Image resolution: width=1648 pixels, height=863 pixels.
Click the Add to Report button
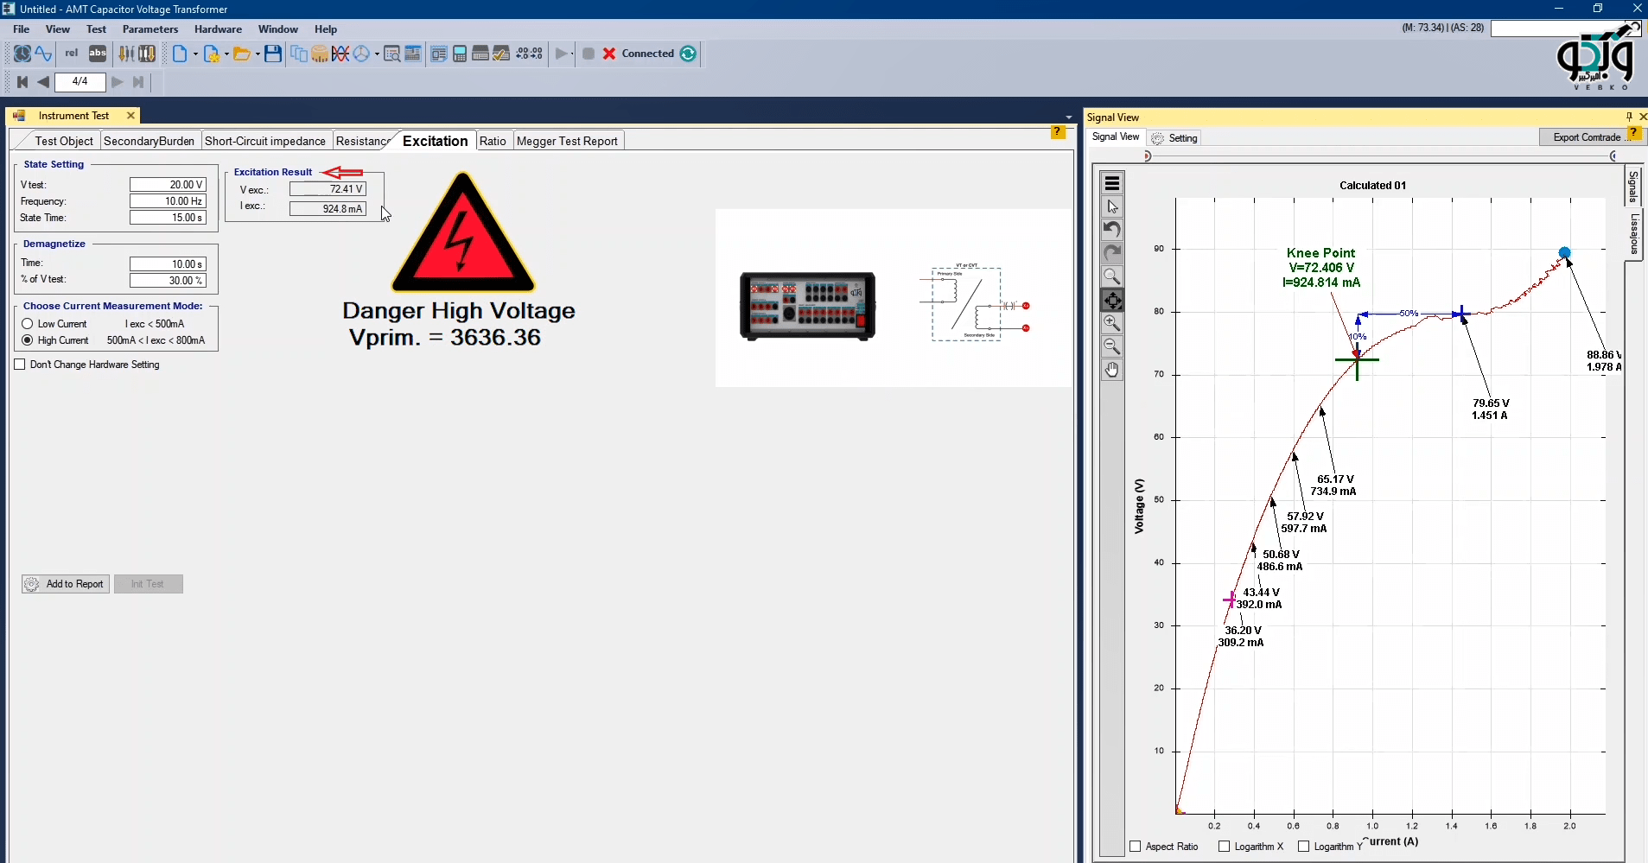tap(66, 584)
